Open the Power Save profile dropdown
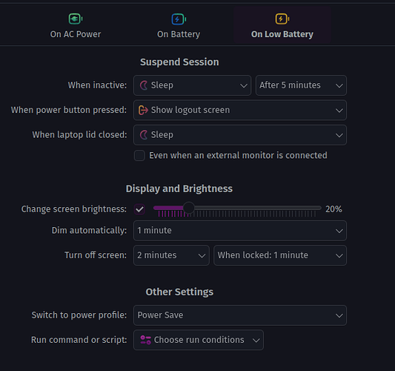Image resolution: width=395 pixels, height=371 pixels. point(240,315)
